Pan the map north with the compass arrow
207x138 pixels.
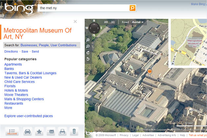click(x=94, y=25)
